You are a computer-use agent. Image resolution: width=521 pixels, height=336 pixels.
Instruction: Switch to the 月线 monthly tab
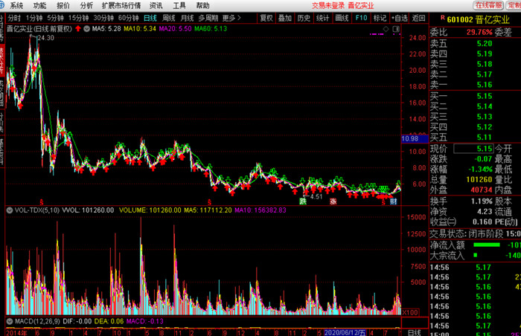point(187,18)
